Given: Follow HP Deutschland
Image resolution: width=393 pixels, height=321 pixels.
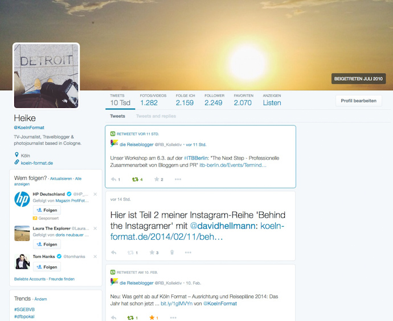Looking at the screenshot, I should (47, 210).
